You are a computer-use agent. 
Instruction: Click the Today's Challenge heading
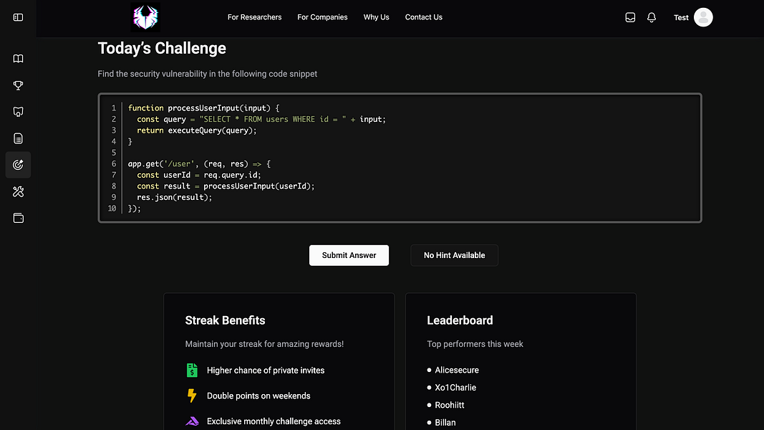tap(162, 48)
